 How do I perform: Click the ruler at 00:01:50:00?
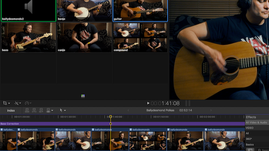click(161, 117)
